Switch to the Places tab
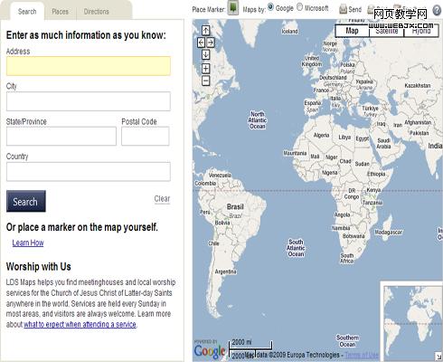 point(60,12)
